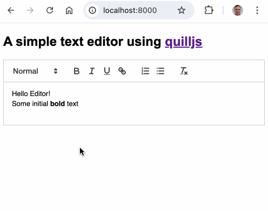Toggle underline formatting
The height and width of the screenshot is (211, 268).
[107, 71]
